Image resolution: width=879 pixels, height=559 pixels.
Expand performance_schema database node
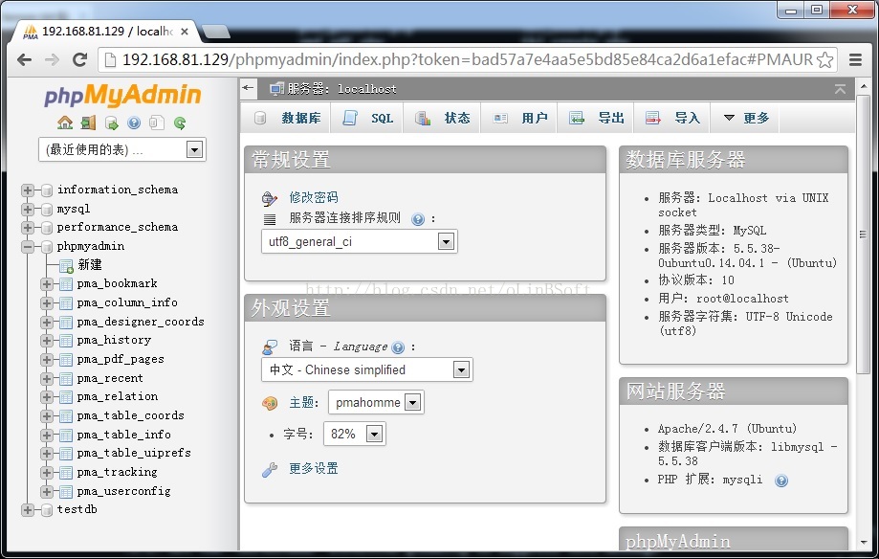(x=27, y=227)
